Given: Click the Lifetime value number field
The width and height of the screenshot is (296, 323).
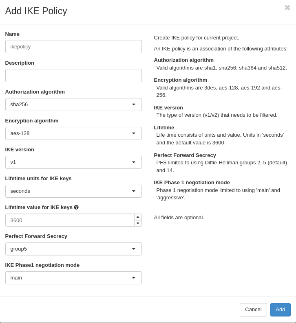Looking at the screenshot, I should pyautogui.click(x=69, y=220).
